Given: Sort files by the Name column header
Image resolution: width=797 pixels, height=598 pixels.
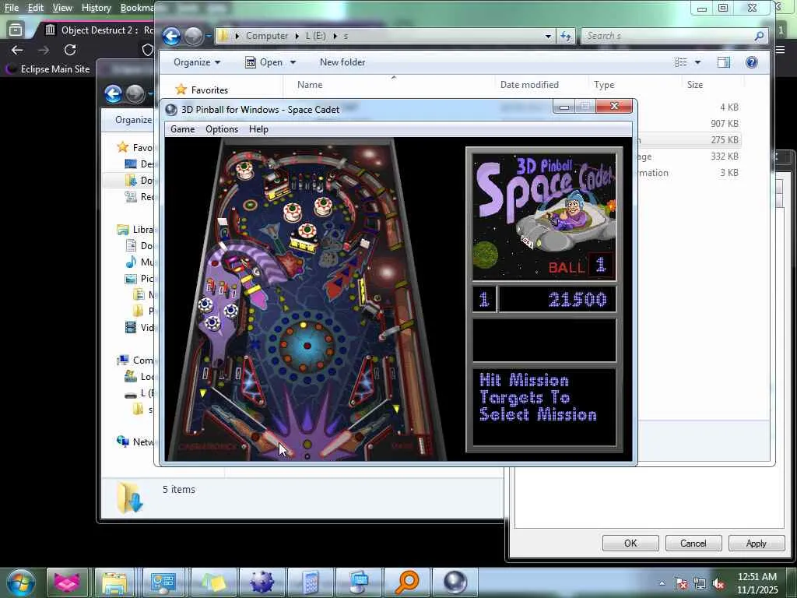Looking at the screenshot, I should (310, 85).
